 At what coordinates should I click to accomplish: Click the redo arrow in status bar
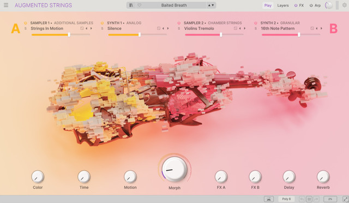point(316,199)
